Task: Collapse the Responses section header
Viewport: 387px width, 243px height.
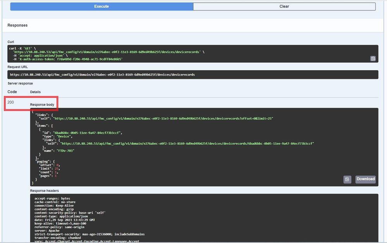Action: click(x=17, y=25)
